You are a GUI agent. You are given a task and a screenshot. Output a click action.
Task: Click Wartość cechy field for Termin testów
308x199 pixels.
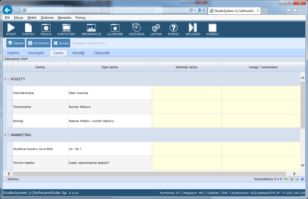click(x=187, y=163)
